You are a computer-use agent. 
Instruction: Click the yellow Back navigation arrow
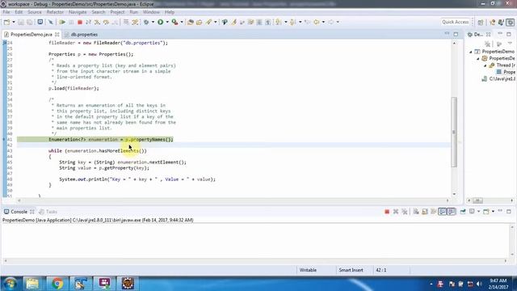(317, 22)
